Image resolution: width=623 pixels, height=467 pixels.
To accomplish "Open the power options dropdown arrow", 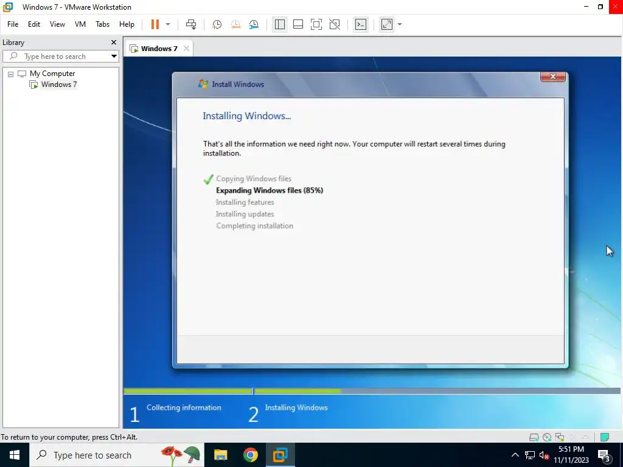I will click(x=168, y=24).
